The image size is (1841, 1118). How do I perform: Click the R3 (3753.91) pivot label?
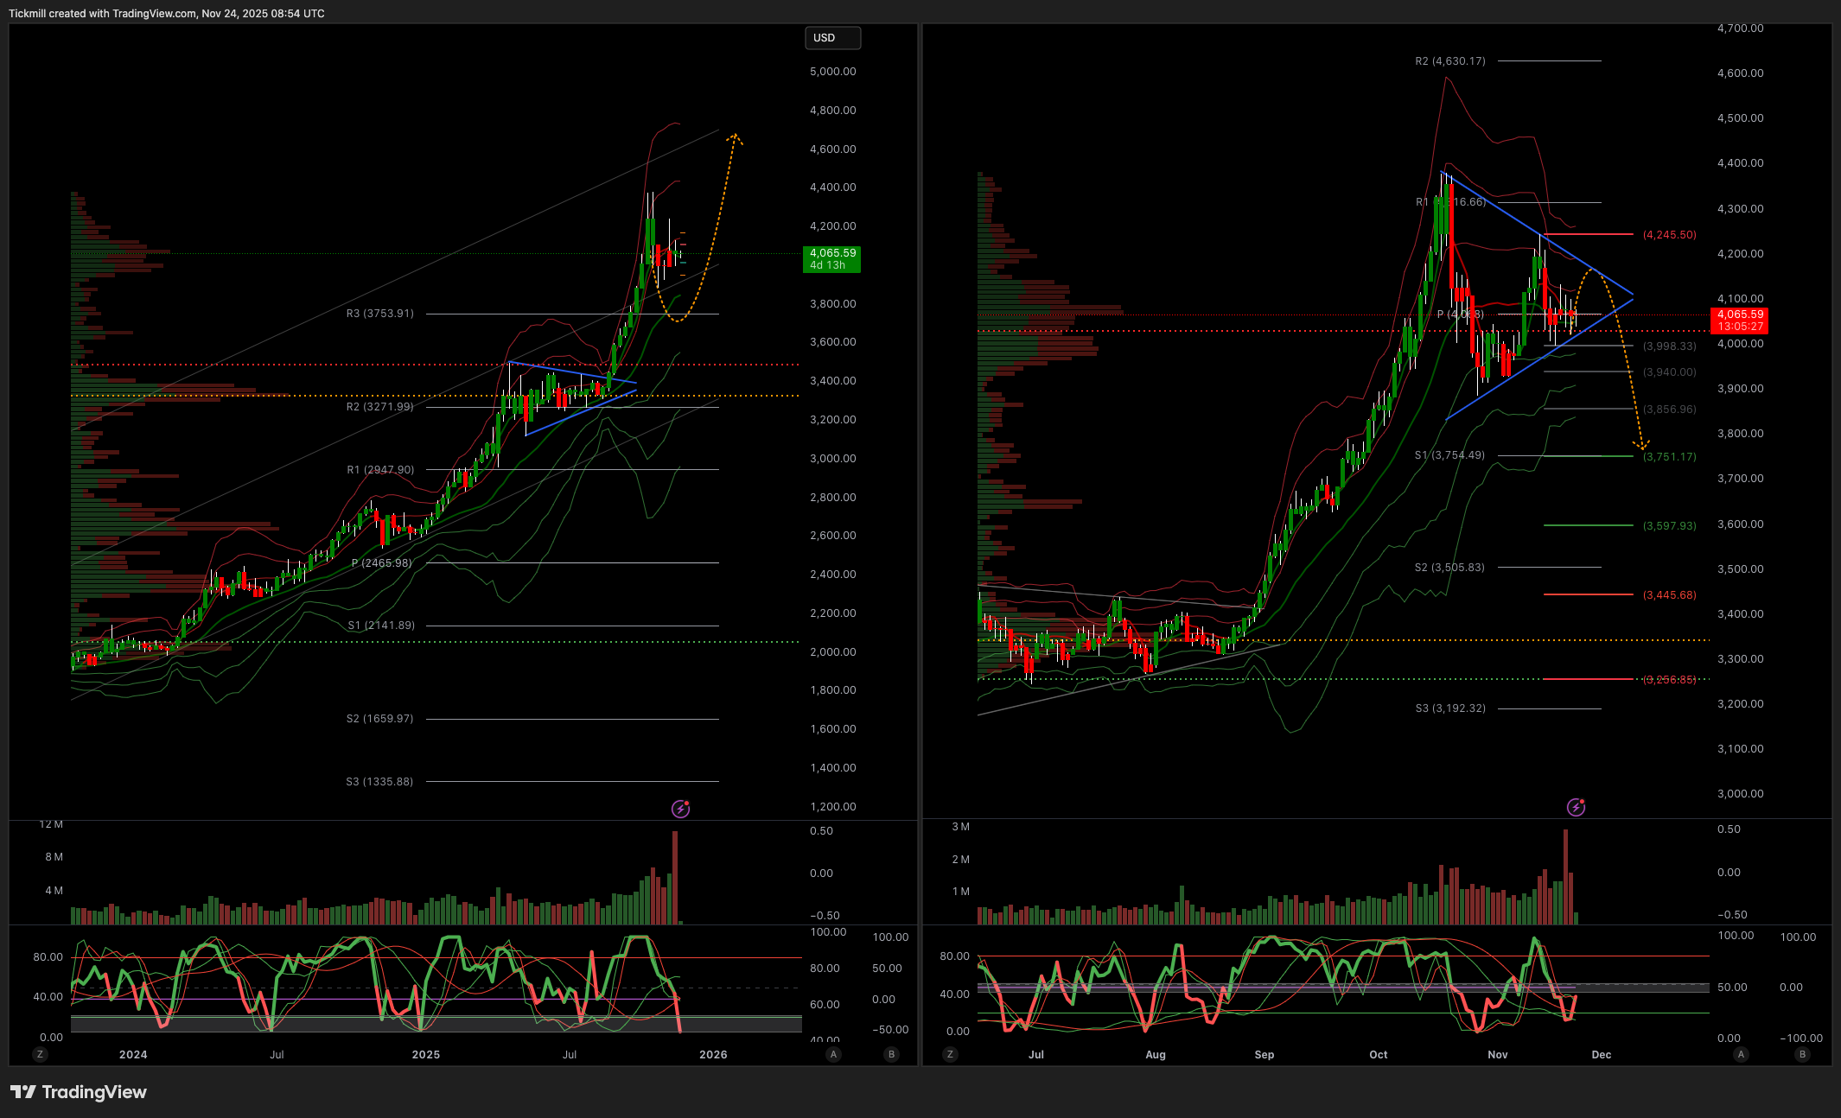(x=379, y=314)
